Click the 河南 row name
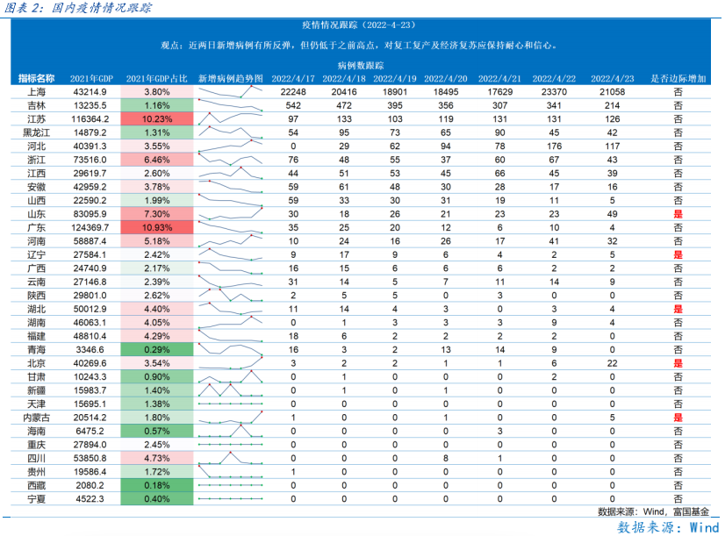Screen dimensions: 725x536 pos(36,241)
